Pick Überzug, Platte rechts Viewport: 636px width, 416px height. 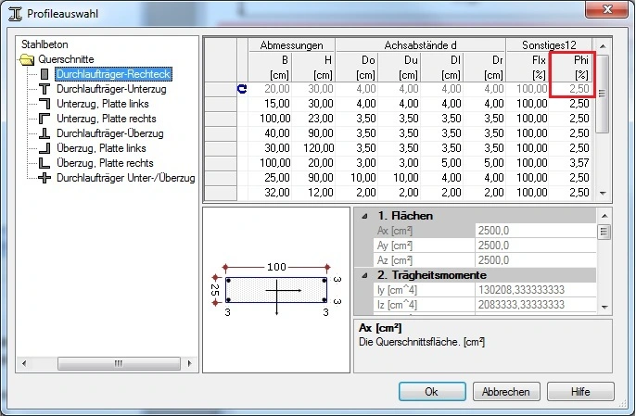pyautogui.click(x=105, y=163)
